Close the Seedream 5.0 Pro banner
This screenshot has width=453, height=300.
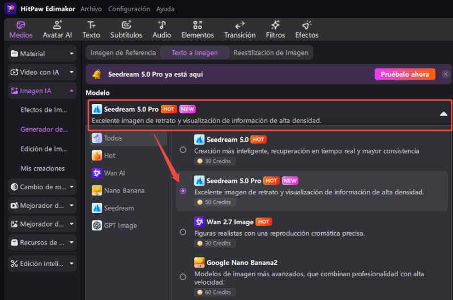446,75
